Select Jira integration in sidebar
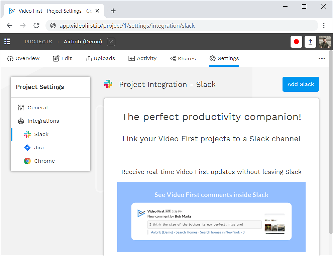This screenshot has width=333, height=256. [x=39, y=148]
